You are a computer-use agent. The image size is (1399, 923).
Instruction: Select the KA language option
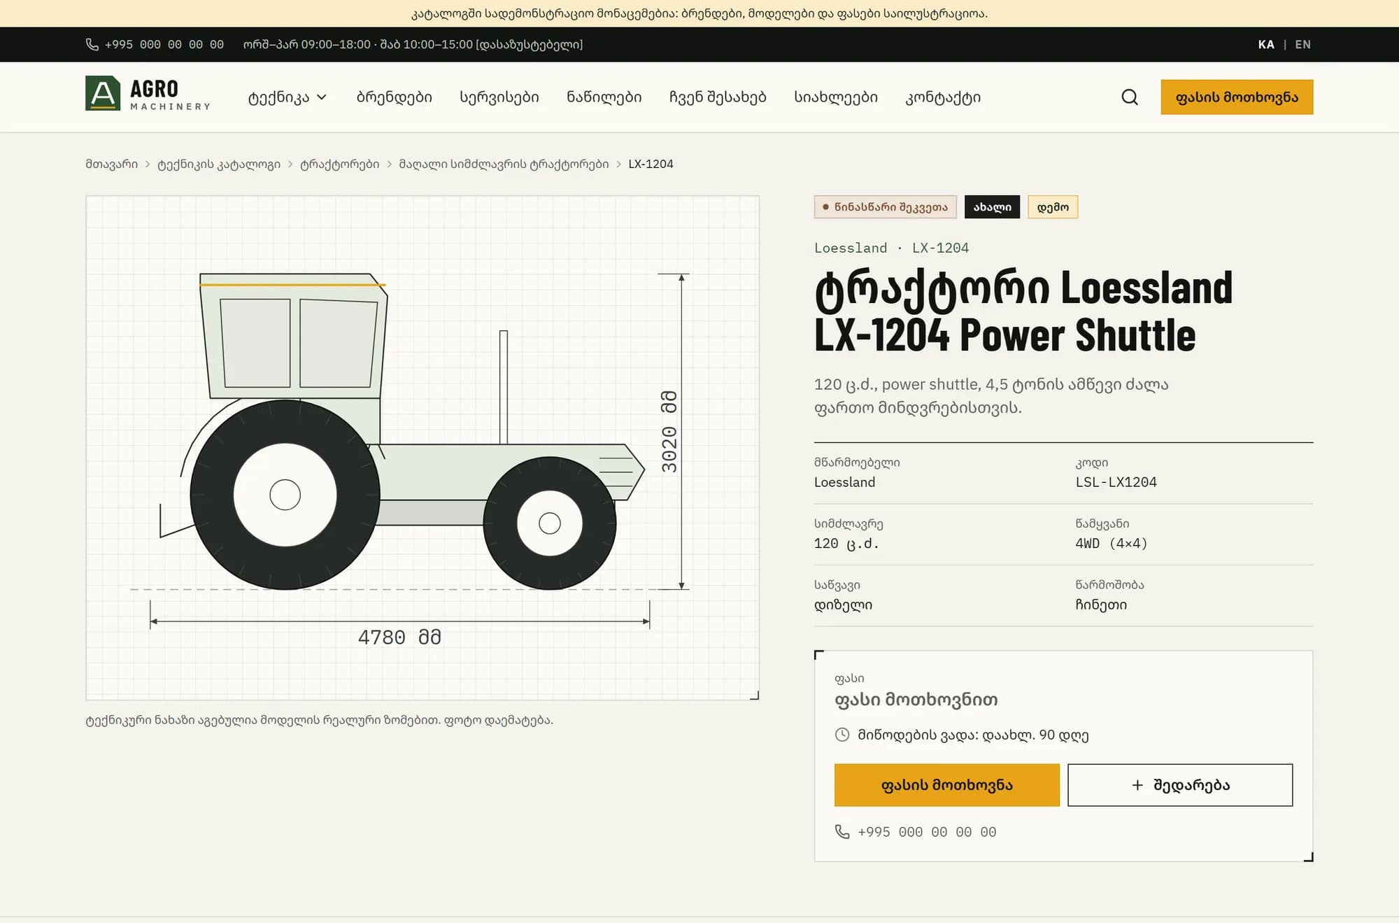tap(1266, 44)
